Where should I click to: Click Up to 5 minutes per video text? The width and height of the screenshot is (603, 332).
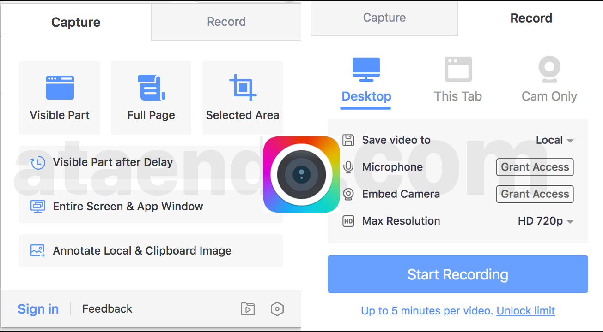click(x=427, y=311)
